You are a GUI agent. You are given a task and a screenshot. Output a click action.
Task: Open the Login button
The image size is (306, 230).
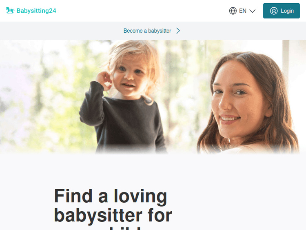coord(282,11)
